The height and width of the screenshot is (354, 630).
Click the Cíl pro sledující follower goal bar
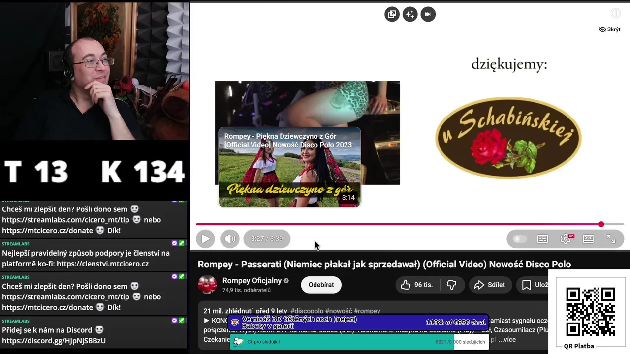(359, 342)
